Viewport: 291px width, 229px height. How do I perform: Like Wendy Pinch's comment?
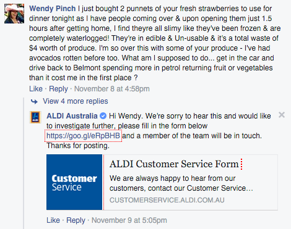tap(36, 89)
